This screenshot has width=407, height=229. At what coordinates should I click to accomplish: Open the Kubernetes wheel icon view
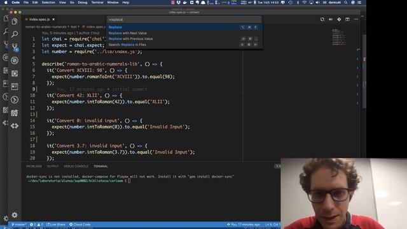15,60
